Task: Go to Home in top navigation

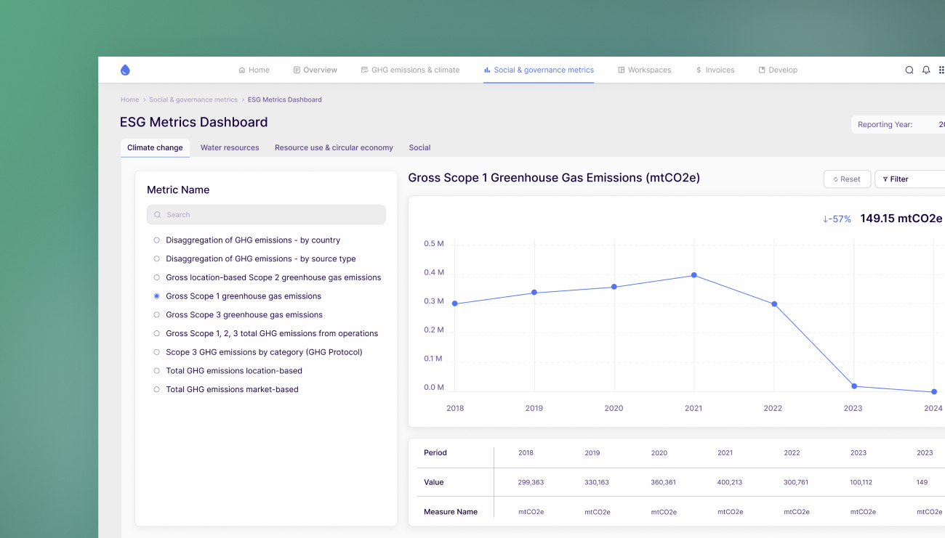Action: [254, 70]
